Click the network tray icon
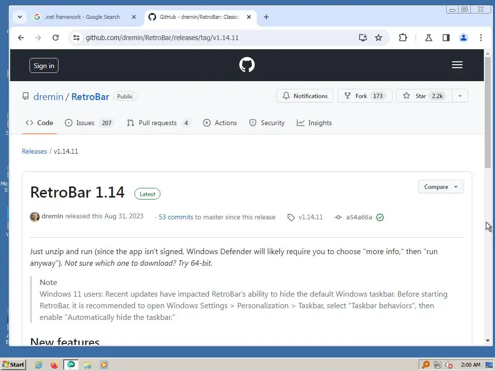 [437, 365]
